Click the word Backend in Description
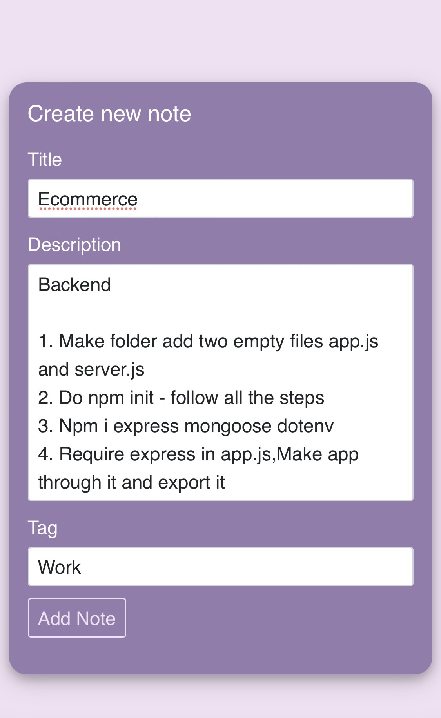This screenshot has width=441, height=718. tap(74, 284)
